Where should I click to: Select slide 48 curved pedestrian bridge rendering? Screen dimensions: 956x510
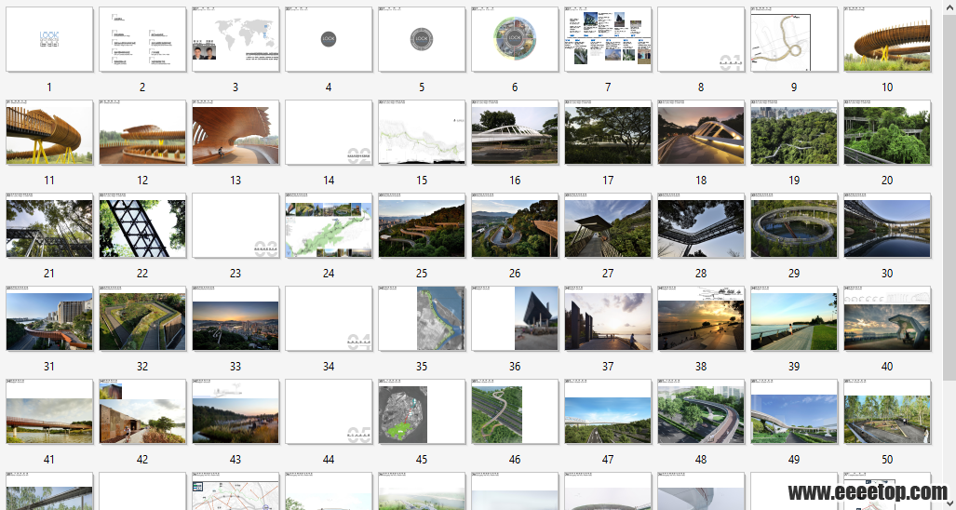[x=701, y=412]
